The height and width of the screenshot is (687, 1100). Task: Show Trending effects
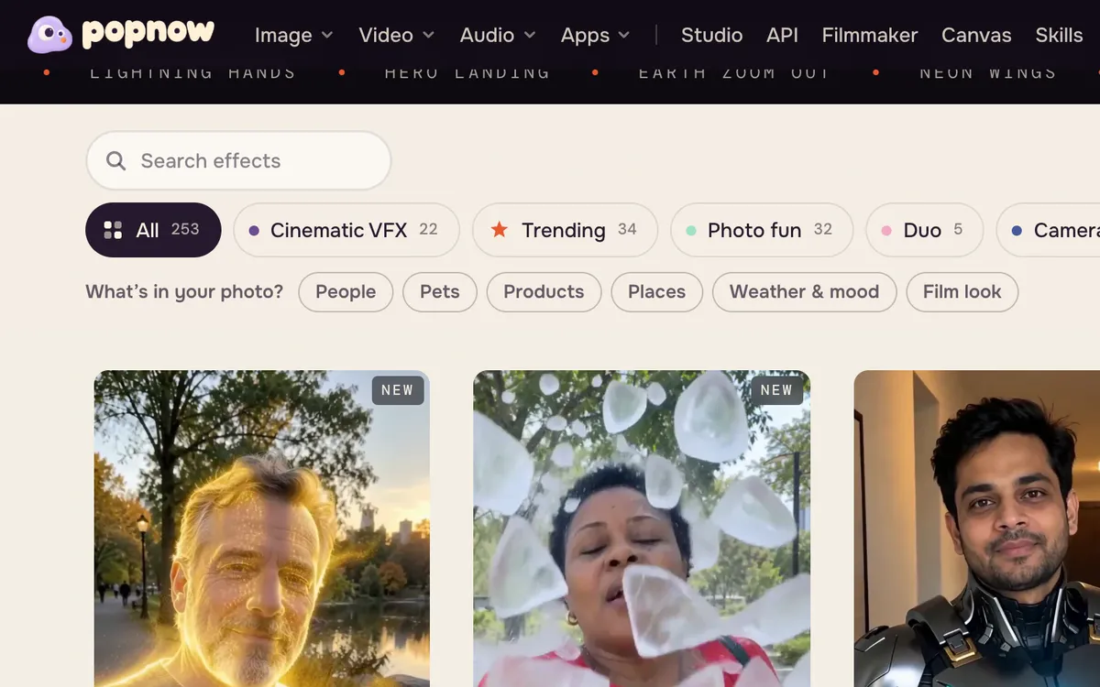click(565, 230)
